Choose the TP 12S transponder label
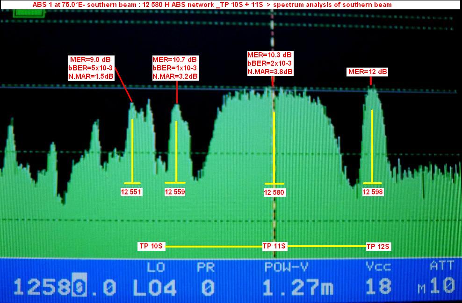Screen dimensions: 462x303 tap(378, 246)
